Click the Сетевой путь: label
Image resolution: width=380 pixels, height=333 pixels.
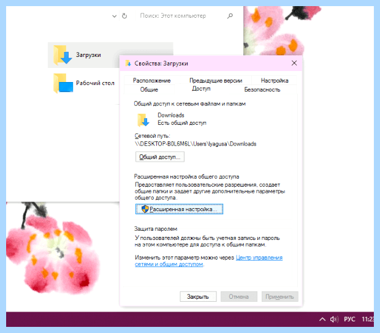152,136
